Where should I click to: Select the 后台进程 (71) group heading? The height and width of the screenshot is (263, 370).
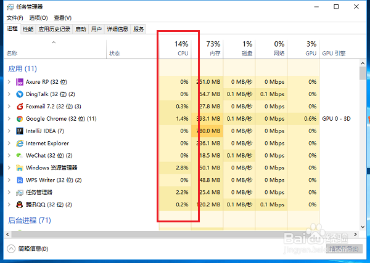[x=30, y=221]
